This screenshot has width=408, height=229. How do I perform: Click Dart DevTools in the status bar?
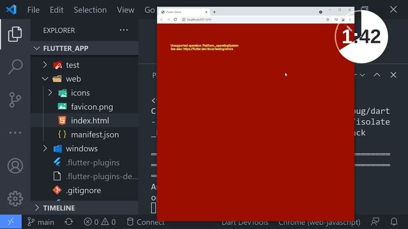click(245, 223)
